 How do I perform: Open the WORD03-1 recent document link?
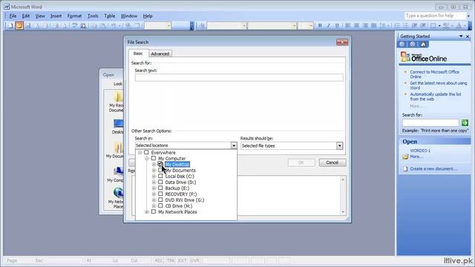[420, 151]
